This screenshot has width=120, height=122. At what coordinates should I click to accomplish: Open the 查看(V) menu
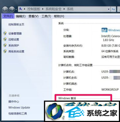coord(33,16)
